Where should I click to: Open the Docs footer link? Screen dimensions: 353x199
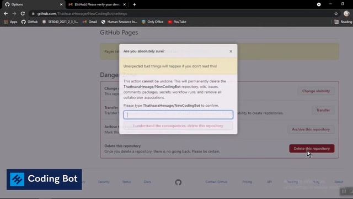pyautogui.click(x=147, y=182)
